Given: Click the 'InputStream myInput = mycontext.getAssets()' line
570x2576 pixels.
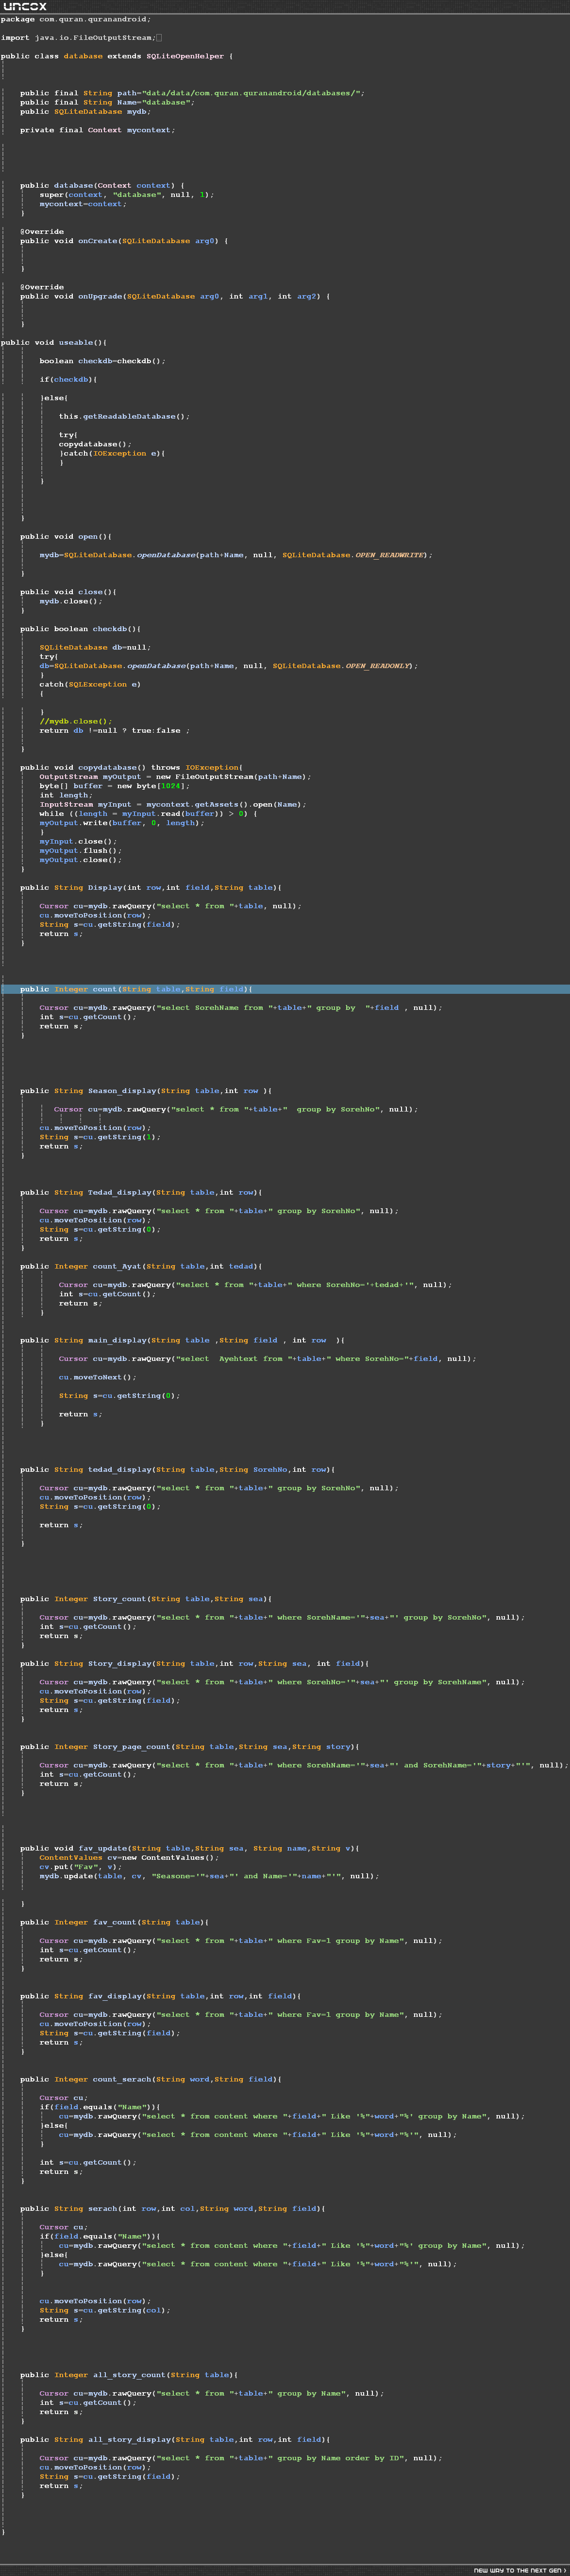Looking at the screenshot, I should [x=173, y=805].
